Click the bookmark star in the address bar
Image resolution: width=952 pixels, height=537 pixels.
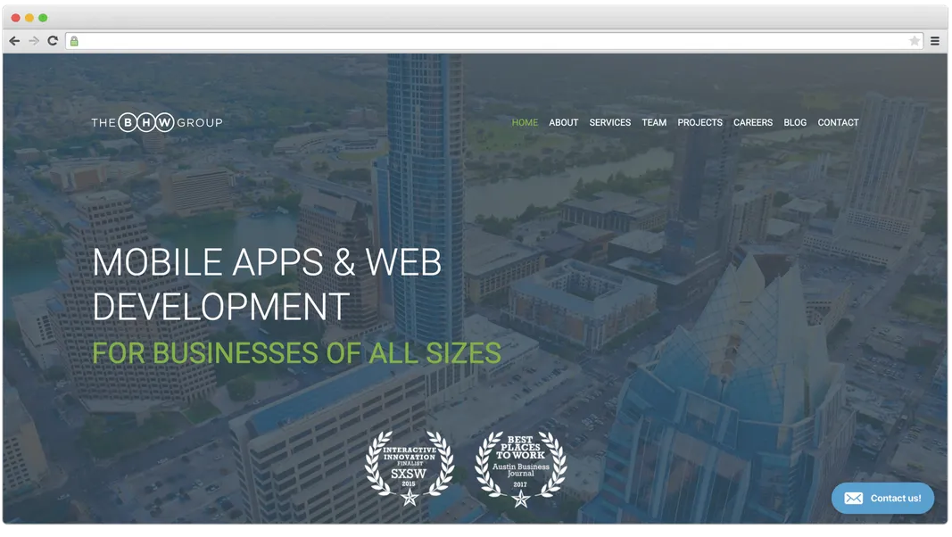pos(915,40)
